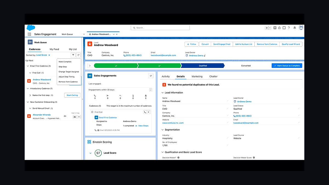Viewport: 329px width, 185px height.
Task: Close the Andrew Woodward workspace tab
Action: pyautogui.click(x=117, y=34)
